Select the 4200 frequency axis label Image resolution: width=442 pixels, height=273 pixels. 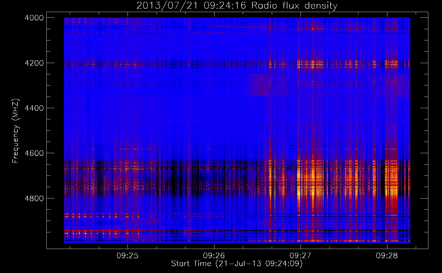pos(34,63)
